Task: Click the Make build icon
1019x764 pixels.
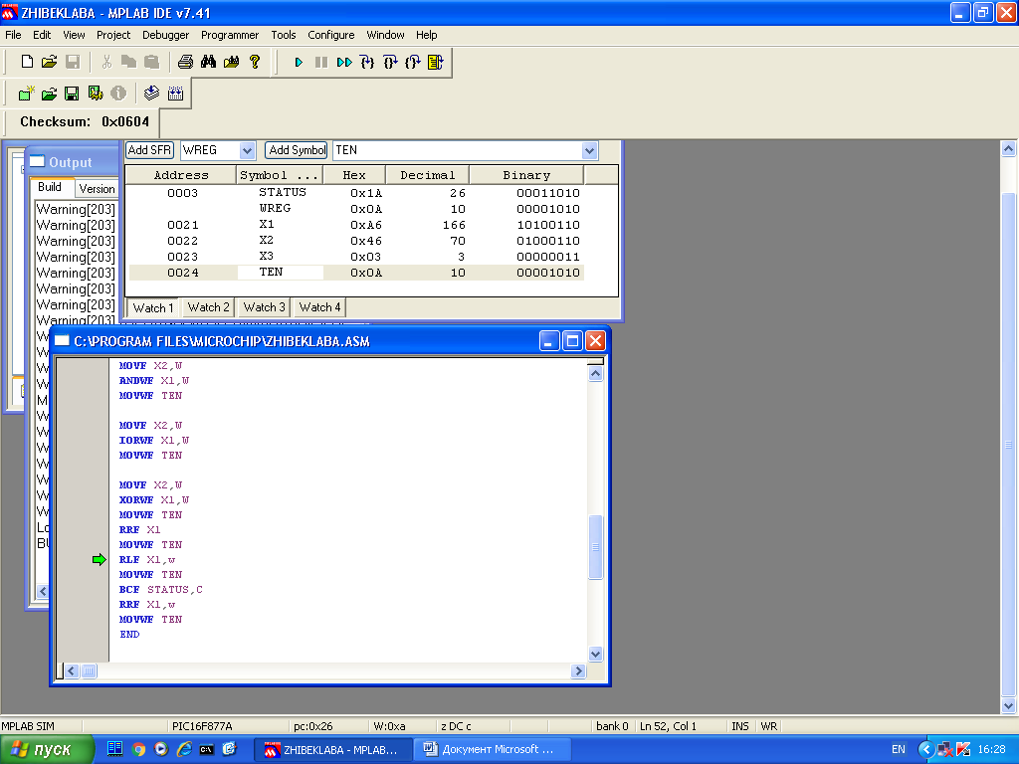Action: [151, 94]
